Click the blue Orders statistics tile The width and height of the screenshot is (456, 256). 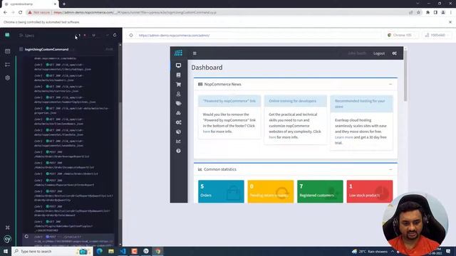(x=221, y=191)
